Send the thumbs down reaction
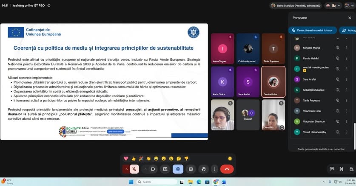 186,158
